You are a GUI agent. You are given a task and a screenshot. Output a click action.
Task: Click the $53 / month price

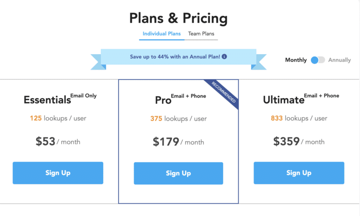coord(58,141)
